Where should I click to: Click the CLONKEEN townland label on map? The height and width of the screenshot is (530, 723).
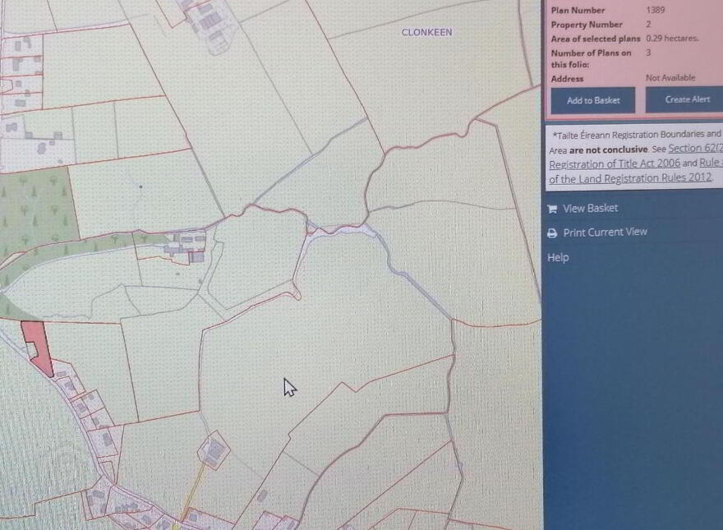click(426, 32)
